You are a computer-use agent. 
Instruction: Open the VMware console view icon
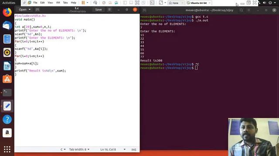click(152, 3)
